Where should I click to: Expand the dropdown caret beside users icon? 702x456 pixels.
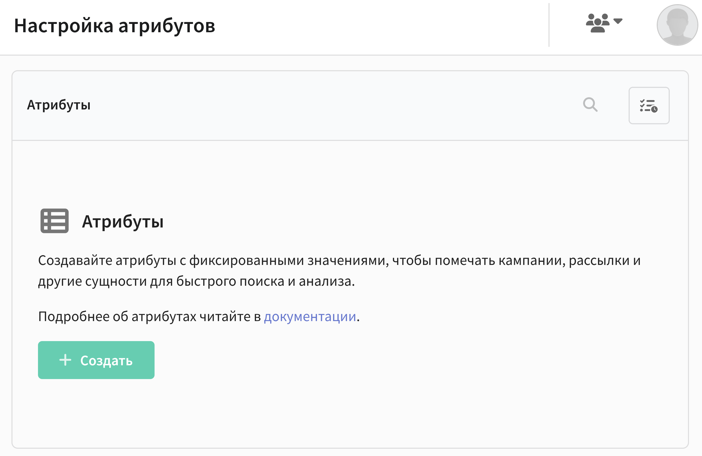618,21
